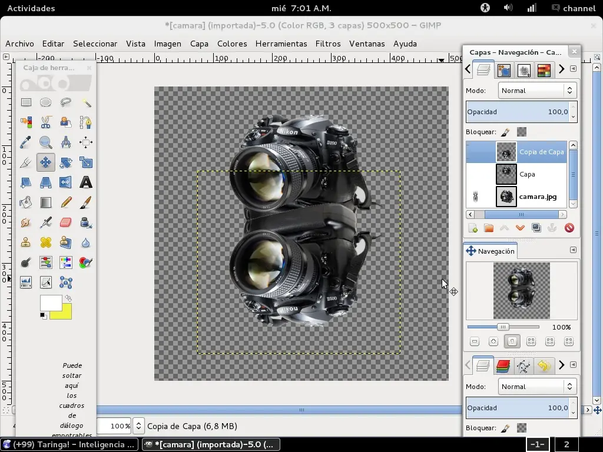The height and width of the screenshot is (452, 603).
Task: Select the Blur/Sharpen droplet tool
Action: (x=86, y=242)
